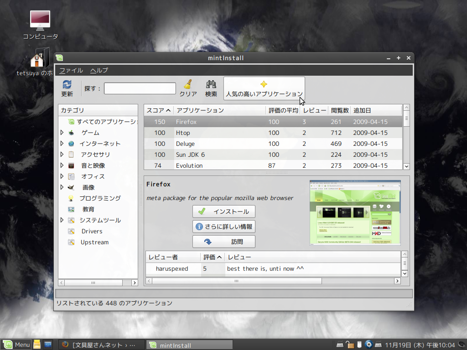Click the 音と映像 film icon

[71, 165]
